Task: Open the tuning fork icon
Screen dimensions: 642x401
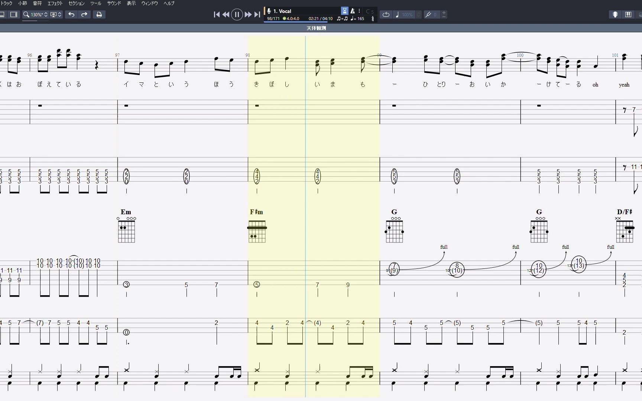Action: click(373, 19)
